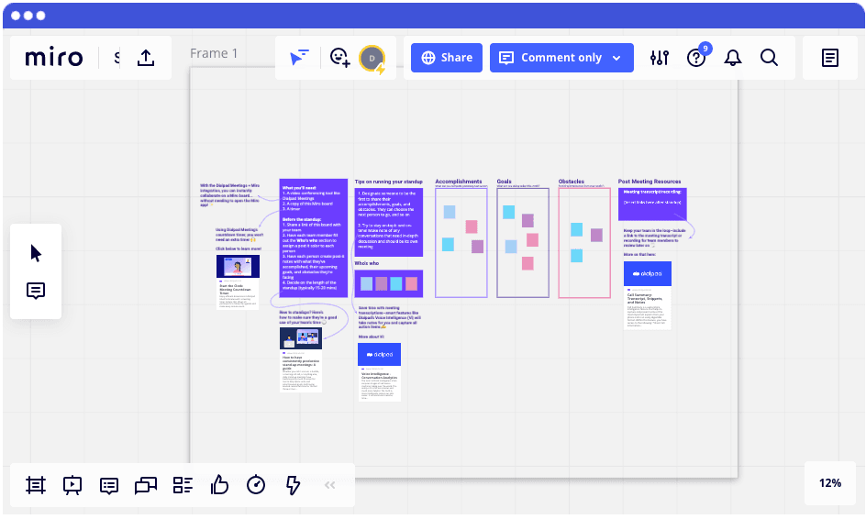Open the Dialpad link thumbnail under Post Meeting Resources
Screen dimensions: 866x519
(647, 273)
